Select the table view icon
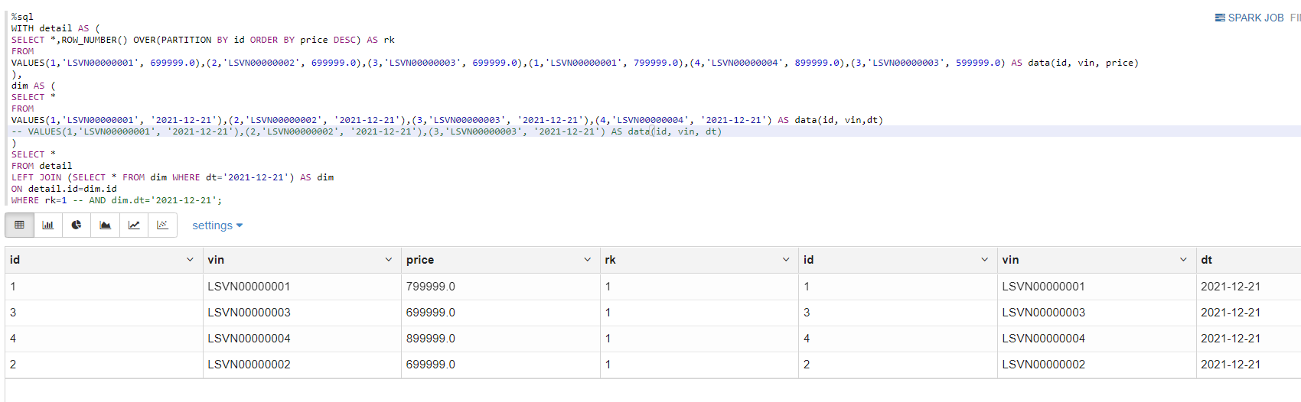 pos(19,225)
